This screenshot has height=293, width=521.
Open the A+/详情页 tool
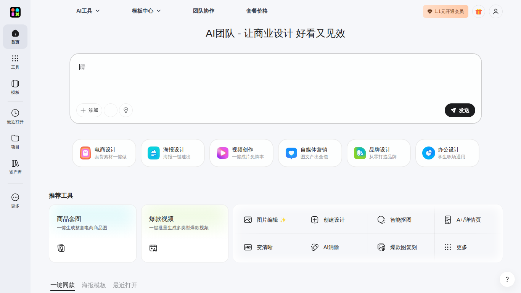pos(463,220)
